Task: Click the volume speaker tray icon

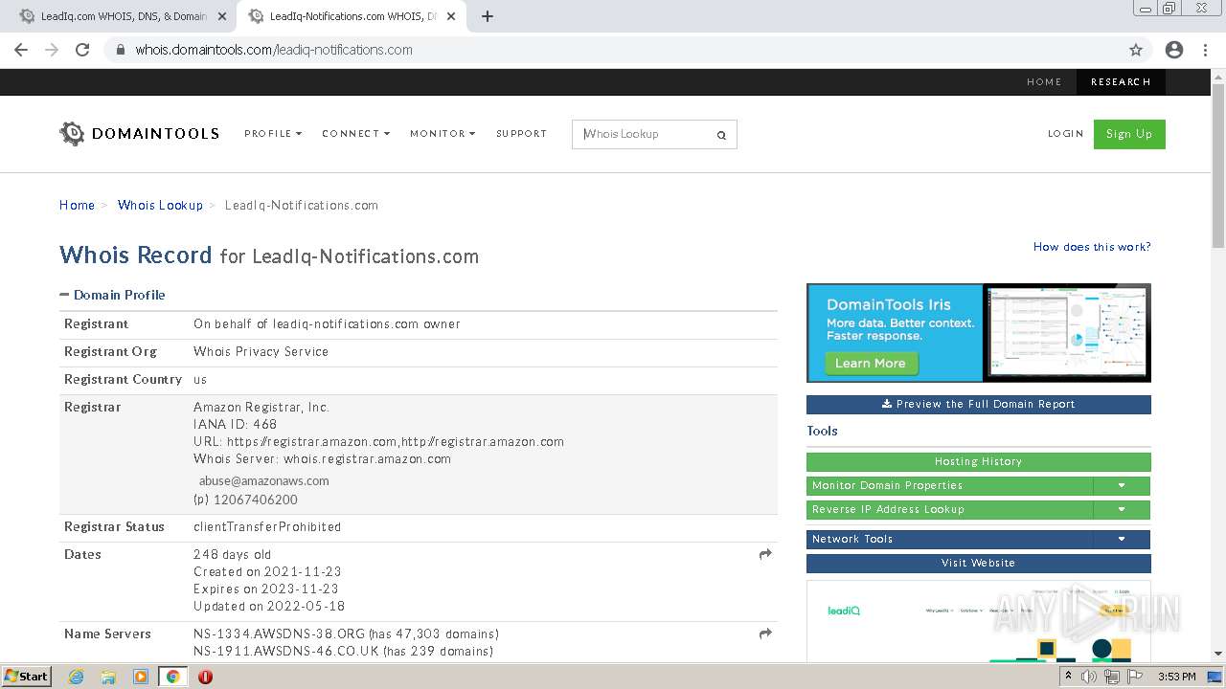Action: (1089, 677)
